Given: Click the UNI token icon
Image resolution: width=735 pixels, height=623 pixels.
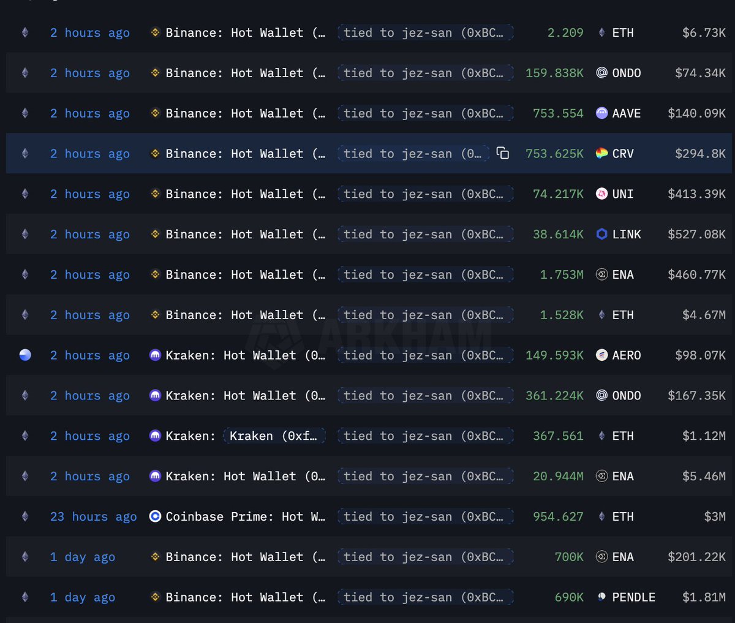Looking at the screenshot, I should point(602,194).
